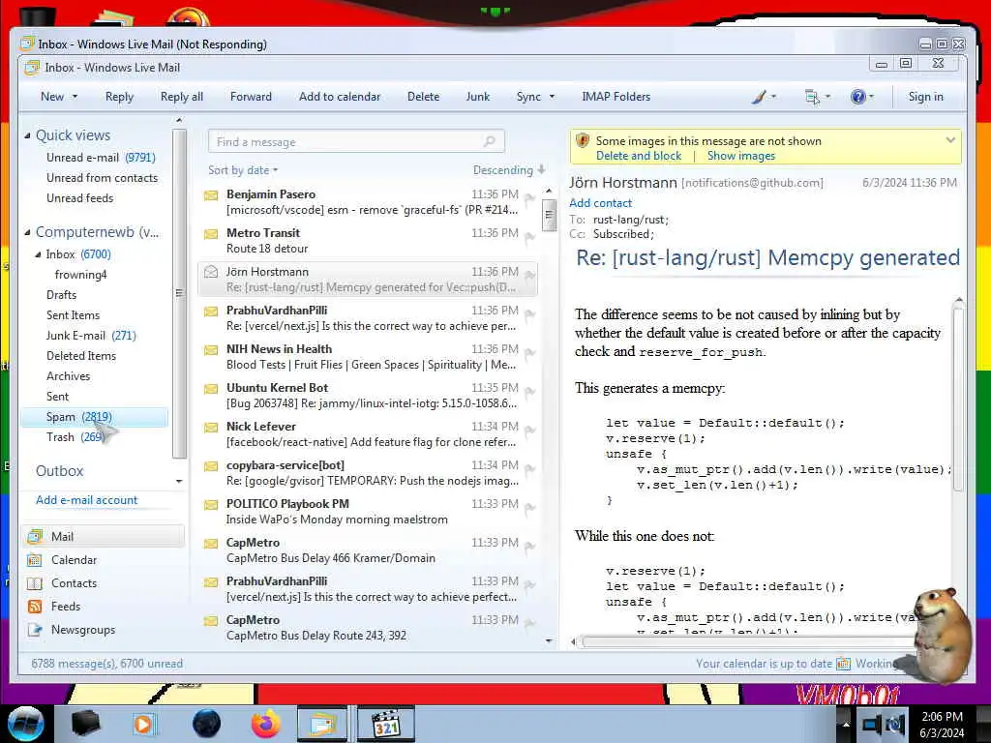The image size is (991, 743).
Task: Open the blue Help icon
Action: (857, 97)
